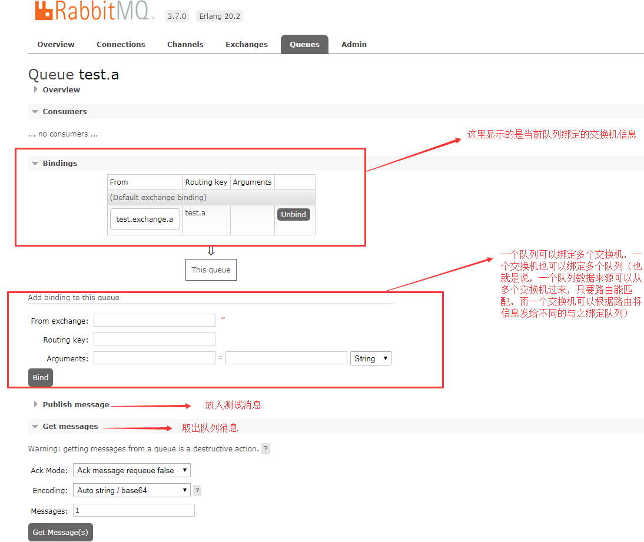The image size is (644, 542).
Task: Click the RabbitMQ logo
Action: [x=94, y=11]
